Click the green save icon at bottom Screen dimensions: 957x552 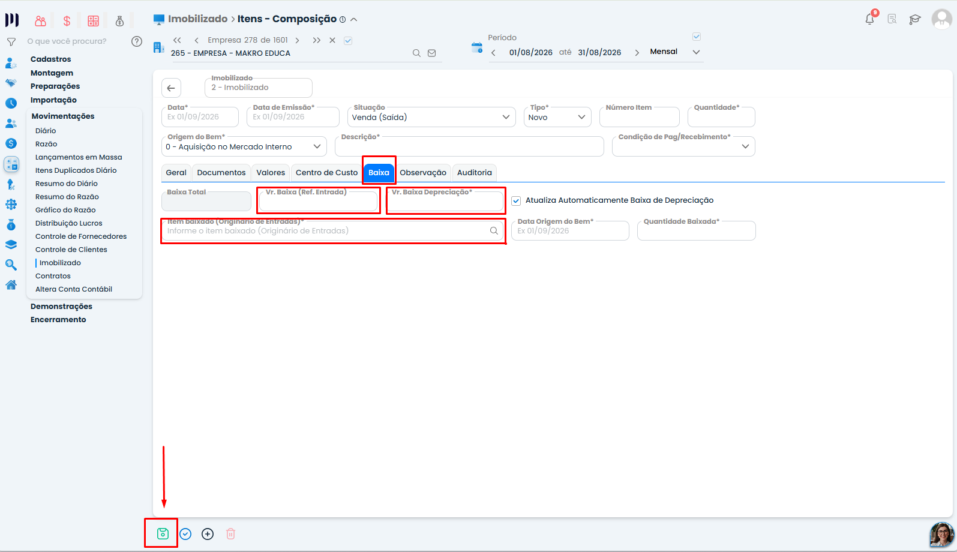pyautogui.click(x=163, y=533)
